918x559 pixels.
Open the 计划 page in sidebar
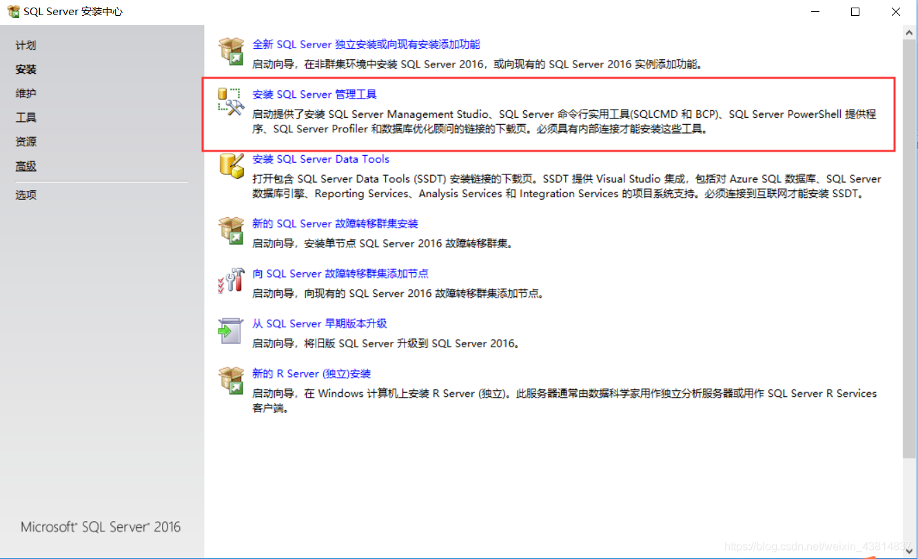coord(26,45)
